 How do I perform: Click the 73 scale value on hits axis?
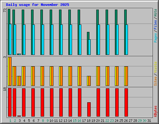[5, 10]
